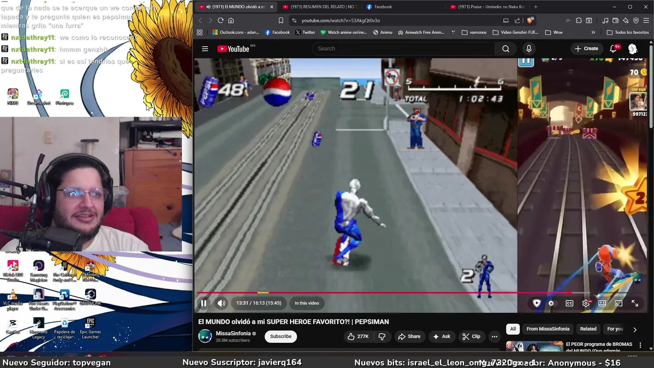Open the NIKKE desktop shortcut
The height and width of the screenshot is (368, 654).
13,97
